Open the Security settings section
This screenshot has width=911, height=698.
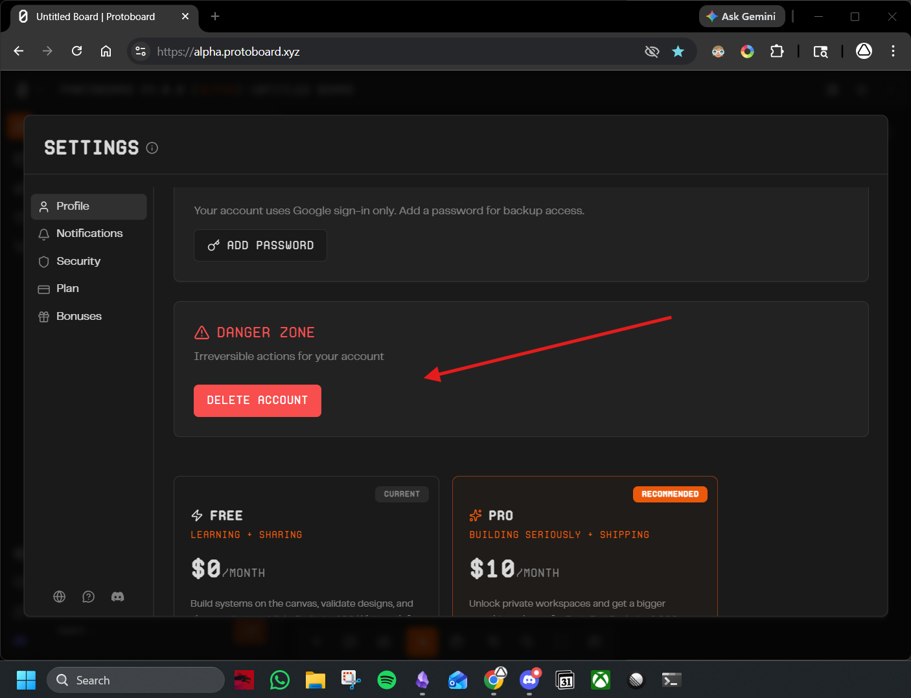pyautogui.click(x=89, y=262)
